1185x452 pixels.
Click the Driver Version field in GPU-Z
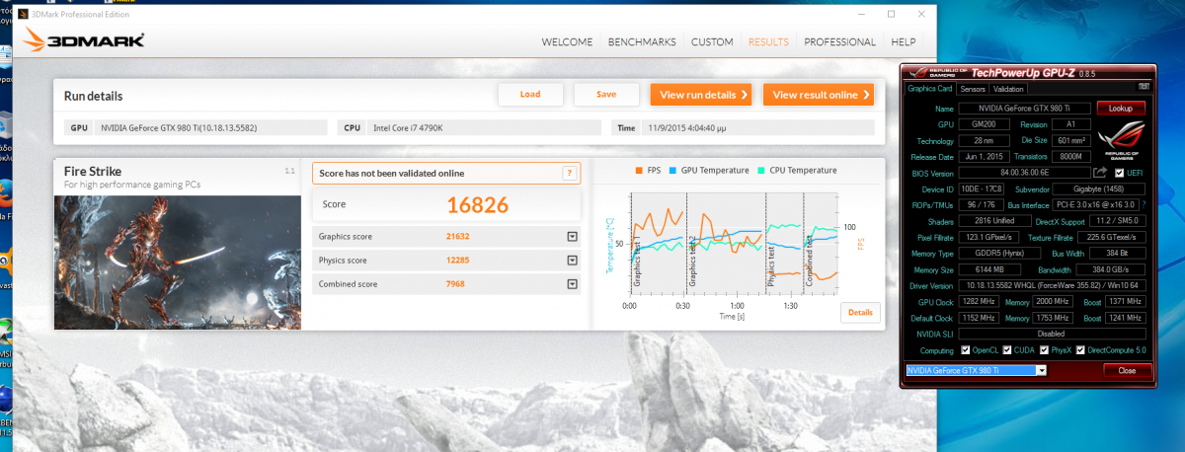[x=1054, y=285]
